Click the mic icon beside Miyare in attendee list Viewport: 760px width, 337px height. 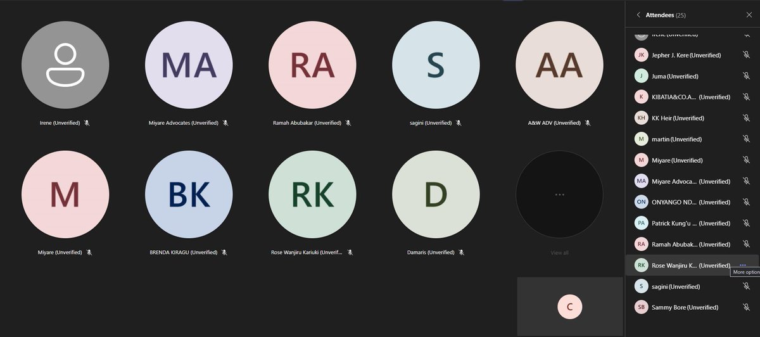point(746,160)
